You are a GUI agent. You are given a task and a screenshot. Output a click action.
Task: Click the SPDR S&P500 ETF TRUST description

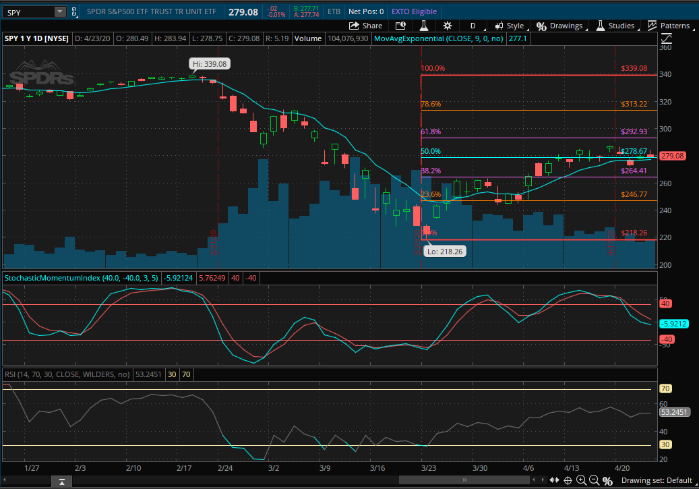(x=152, y=11)
